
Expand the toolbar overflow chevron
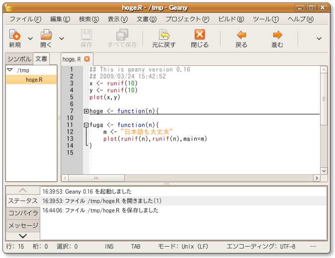pos(319,38)
